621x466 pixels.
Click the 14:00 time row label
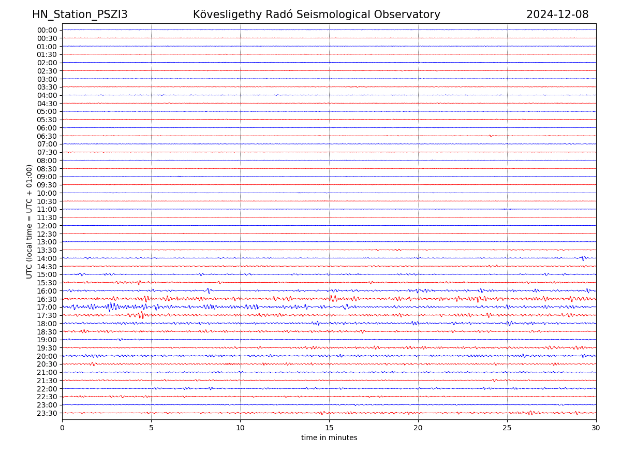point(47,258)
